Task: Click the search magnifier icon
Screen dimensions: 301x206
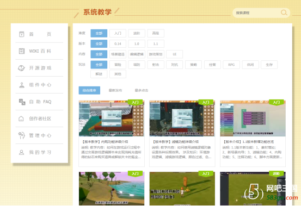Action: pyautogui.click(x=284, y=13)
